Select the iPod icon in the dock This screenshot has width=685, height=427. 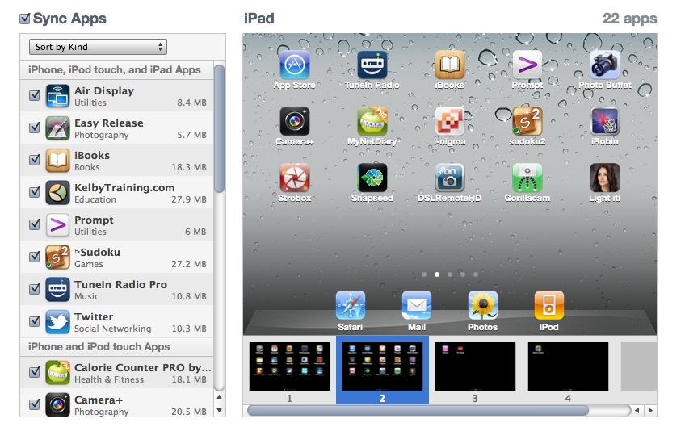click(549, 305)
